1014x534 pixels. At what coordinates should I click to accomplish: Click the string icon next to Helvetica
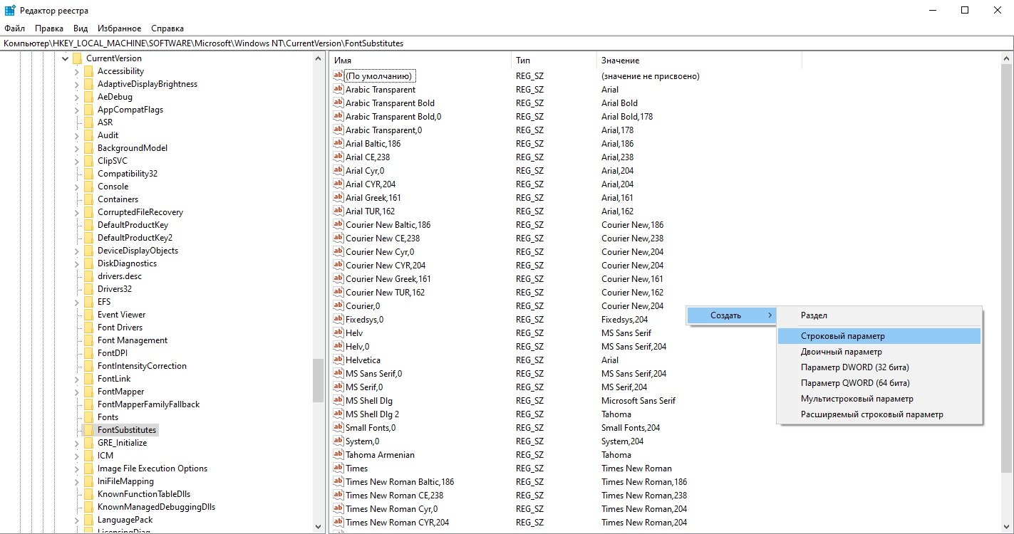pyautogui.click(x=338, y=360)
